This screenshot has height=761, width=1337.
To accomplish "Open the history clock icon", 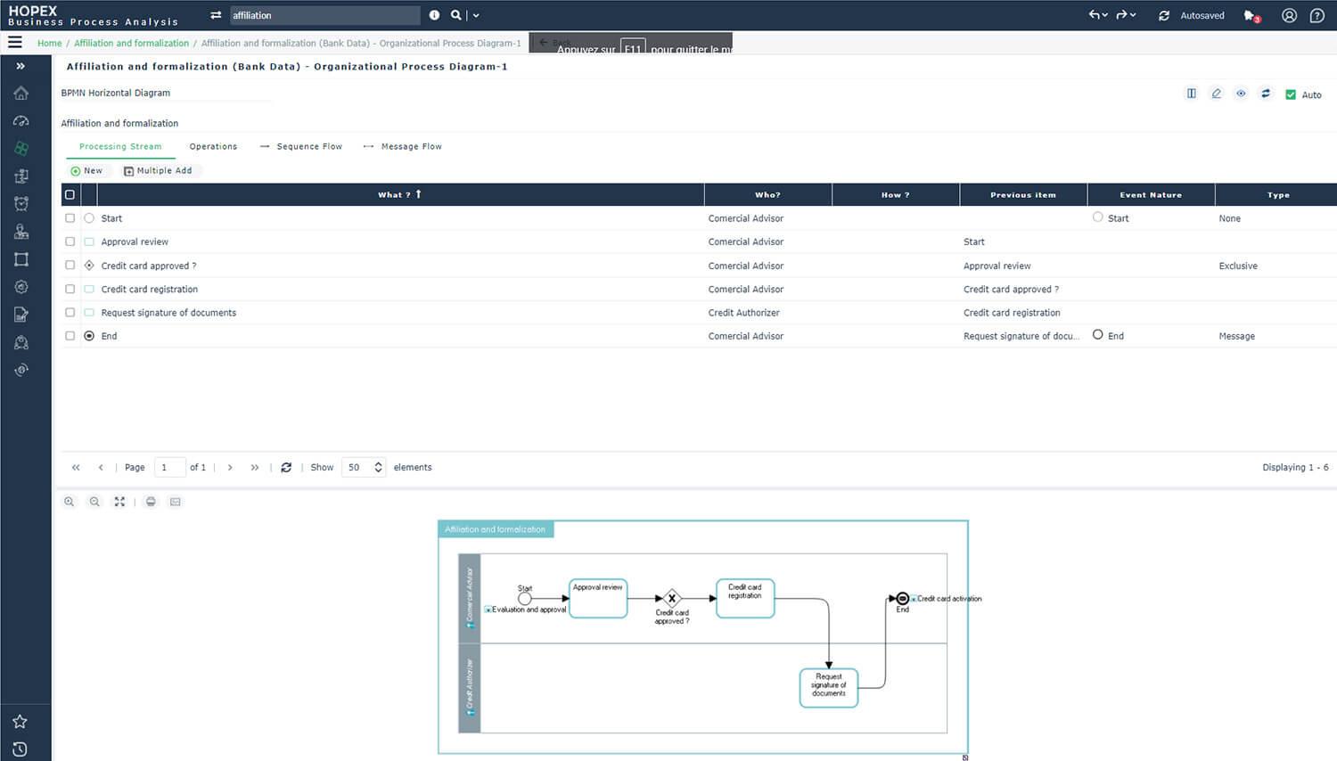I will point(21,749).
